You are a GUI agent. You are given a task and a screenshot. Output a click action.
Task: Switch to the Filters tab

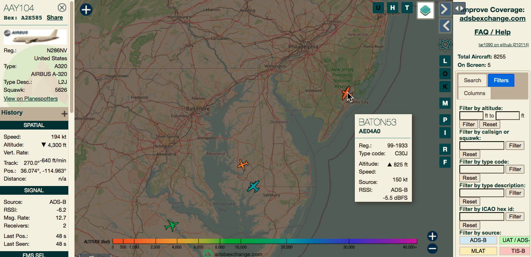click(501, 80)
